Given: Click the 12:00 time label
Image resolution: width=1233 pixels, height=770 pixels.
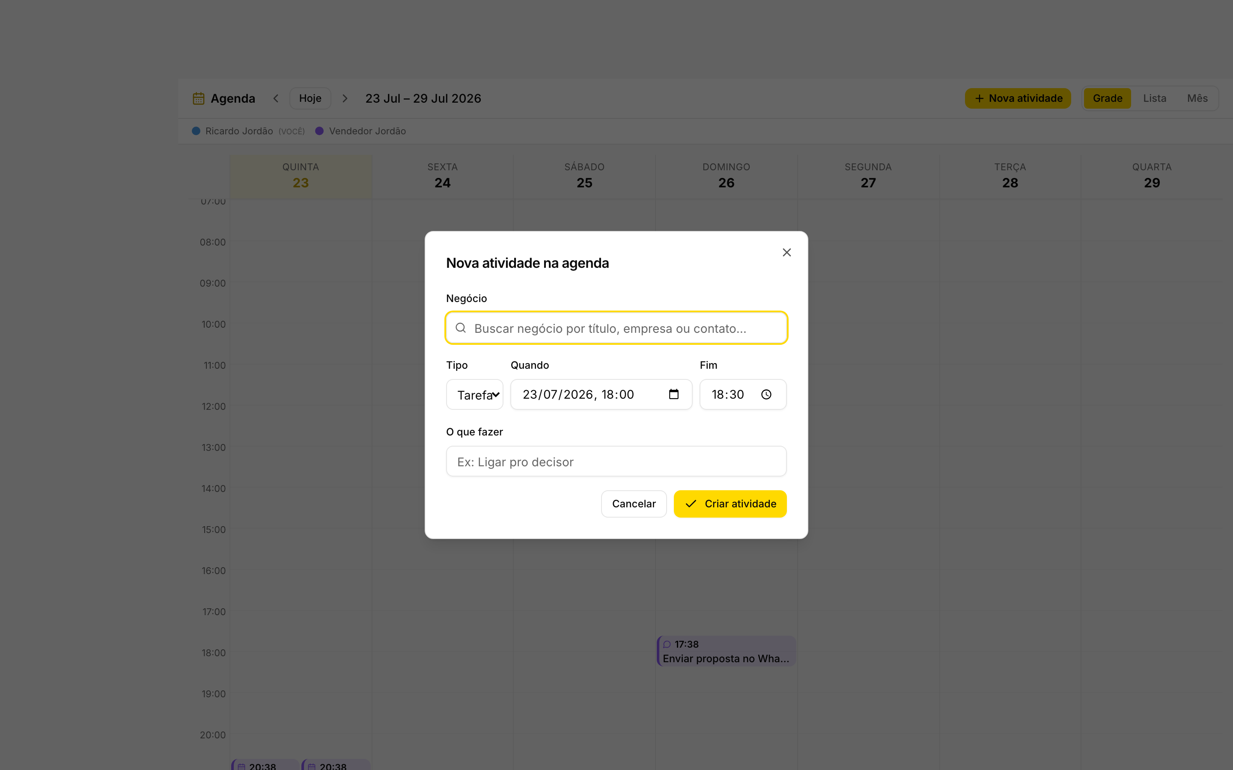Looking at the screenshot, I should 214,406.
